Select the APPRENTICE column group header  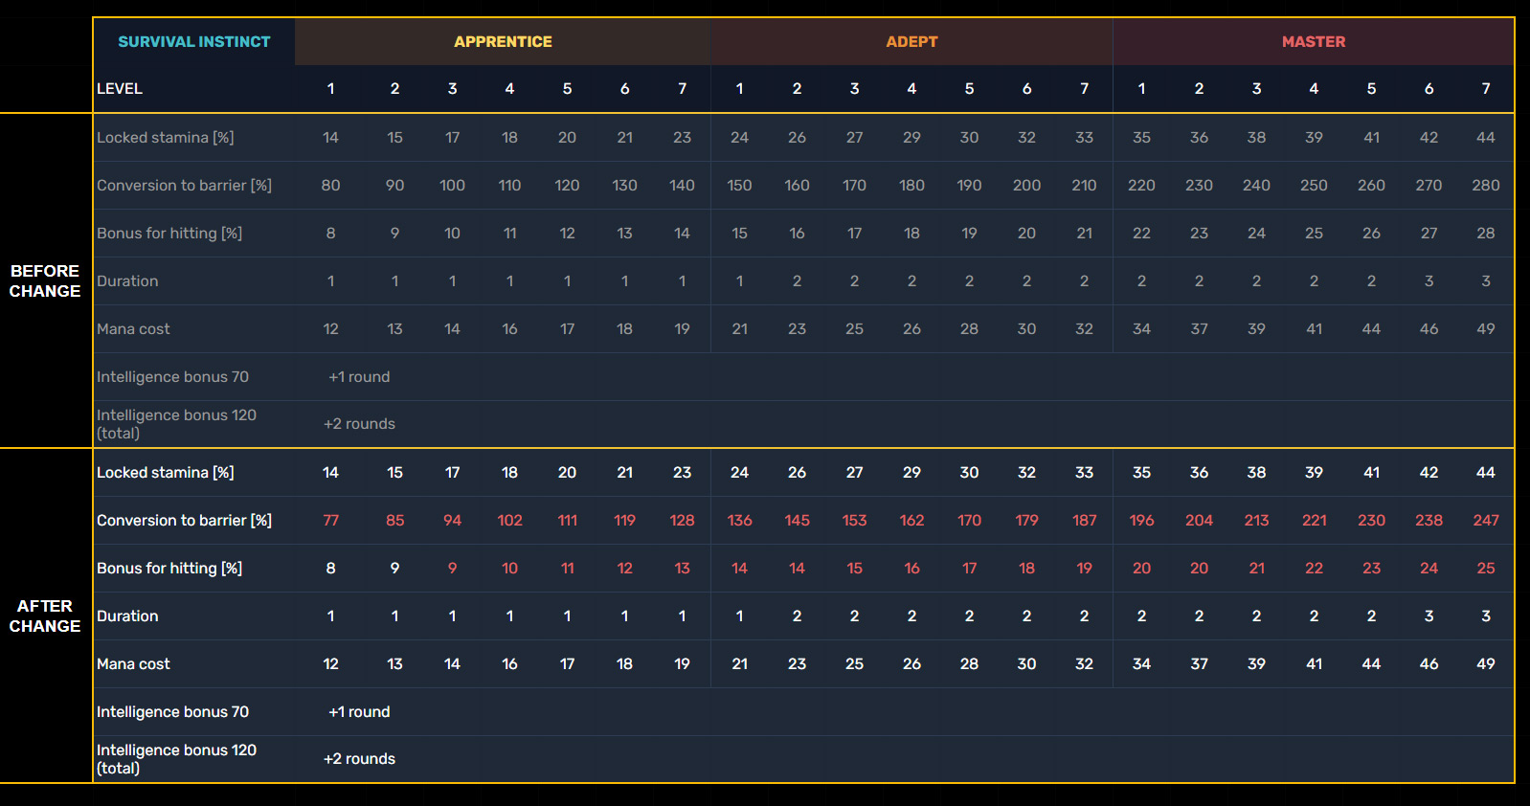point(503,42)
